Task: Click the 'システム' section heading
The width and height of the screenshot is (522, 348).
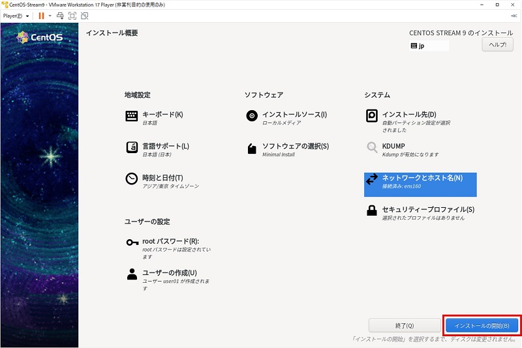Action: point(377,95)
